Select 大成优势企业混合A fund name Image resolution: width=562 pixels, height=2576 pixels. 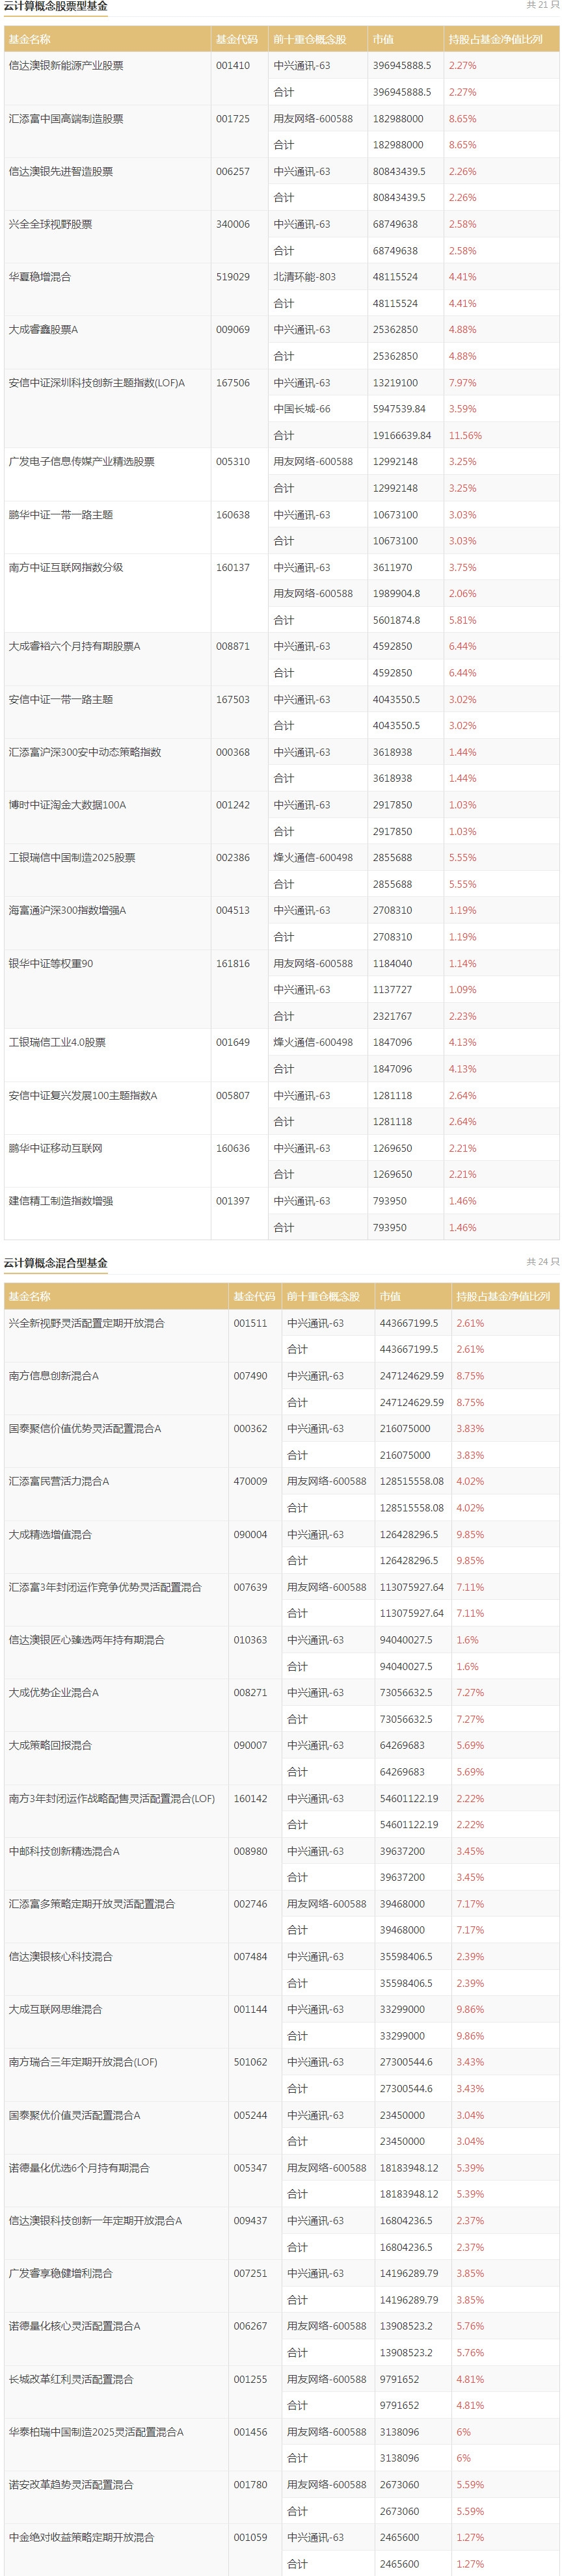[x=54, y=1693]
